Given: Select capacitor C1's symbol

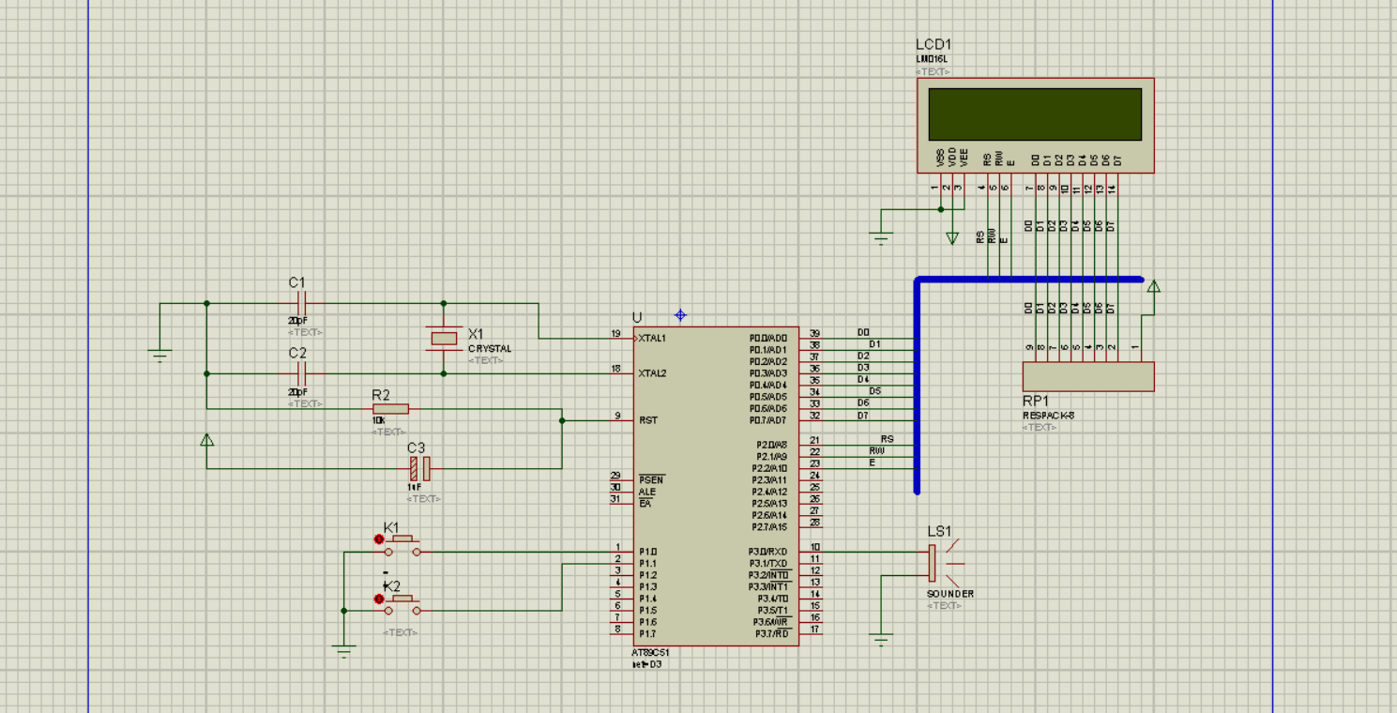Looking at the screenshot, I should coord(302,303).
